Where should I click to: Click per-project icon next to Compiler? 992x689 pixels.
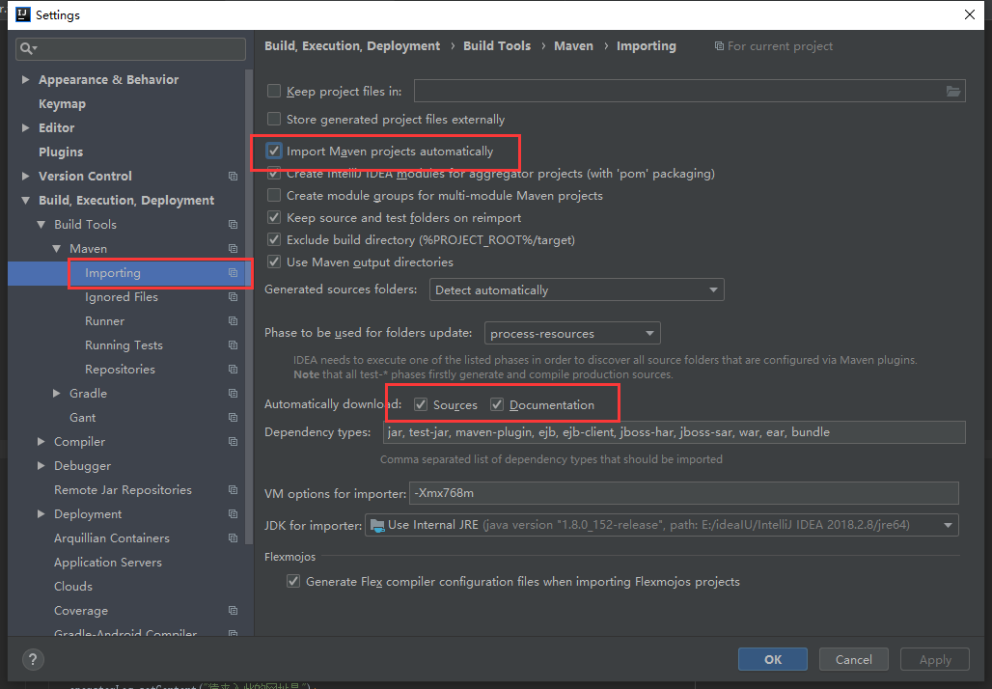(232, 441)
